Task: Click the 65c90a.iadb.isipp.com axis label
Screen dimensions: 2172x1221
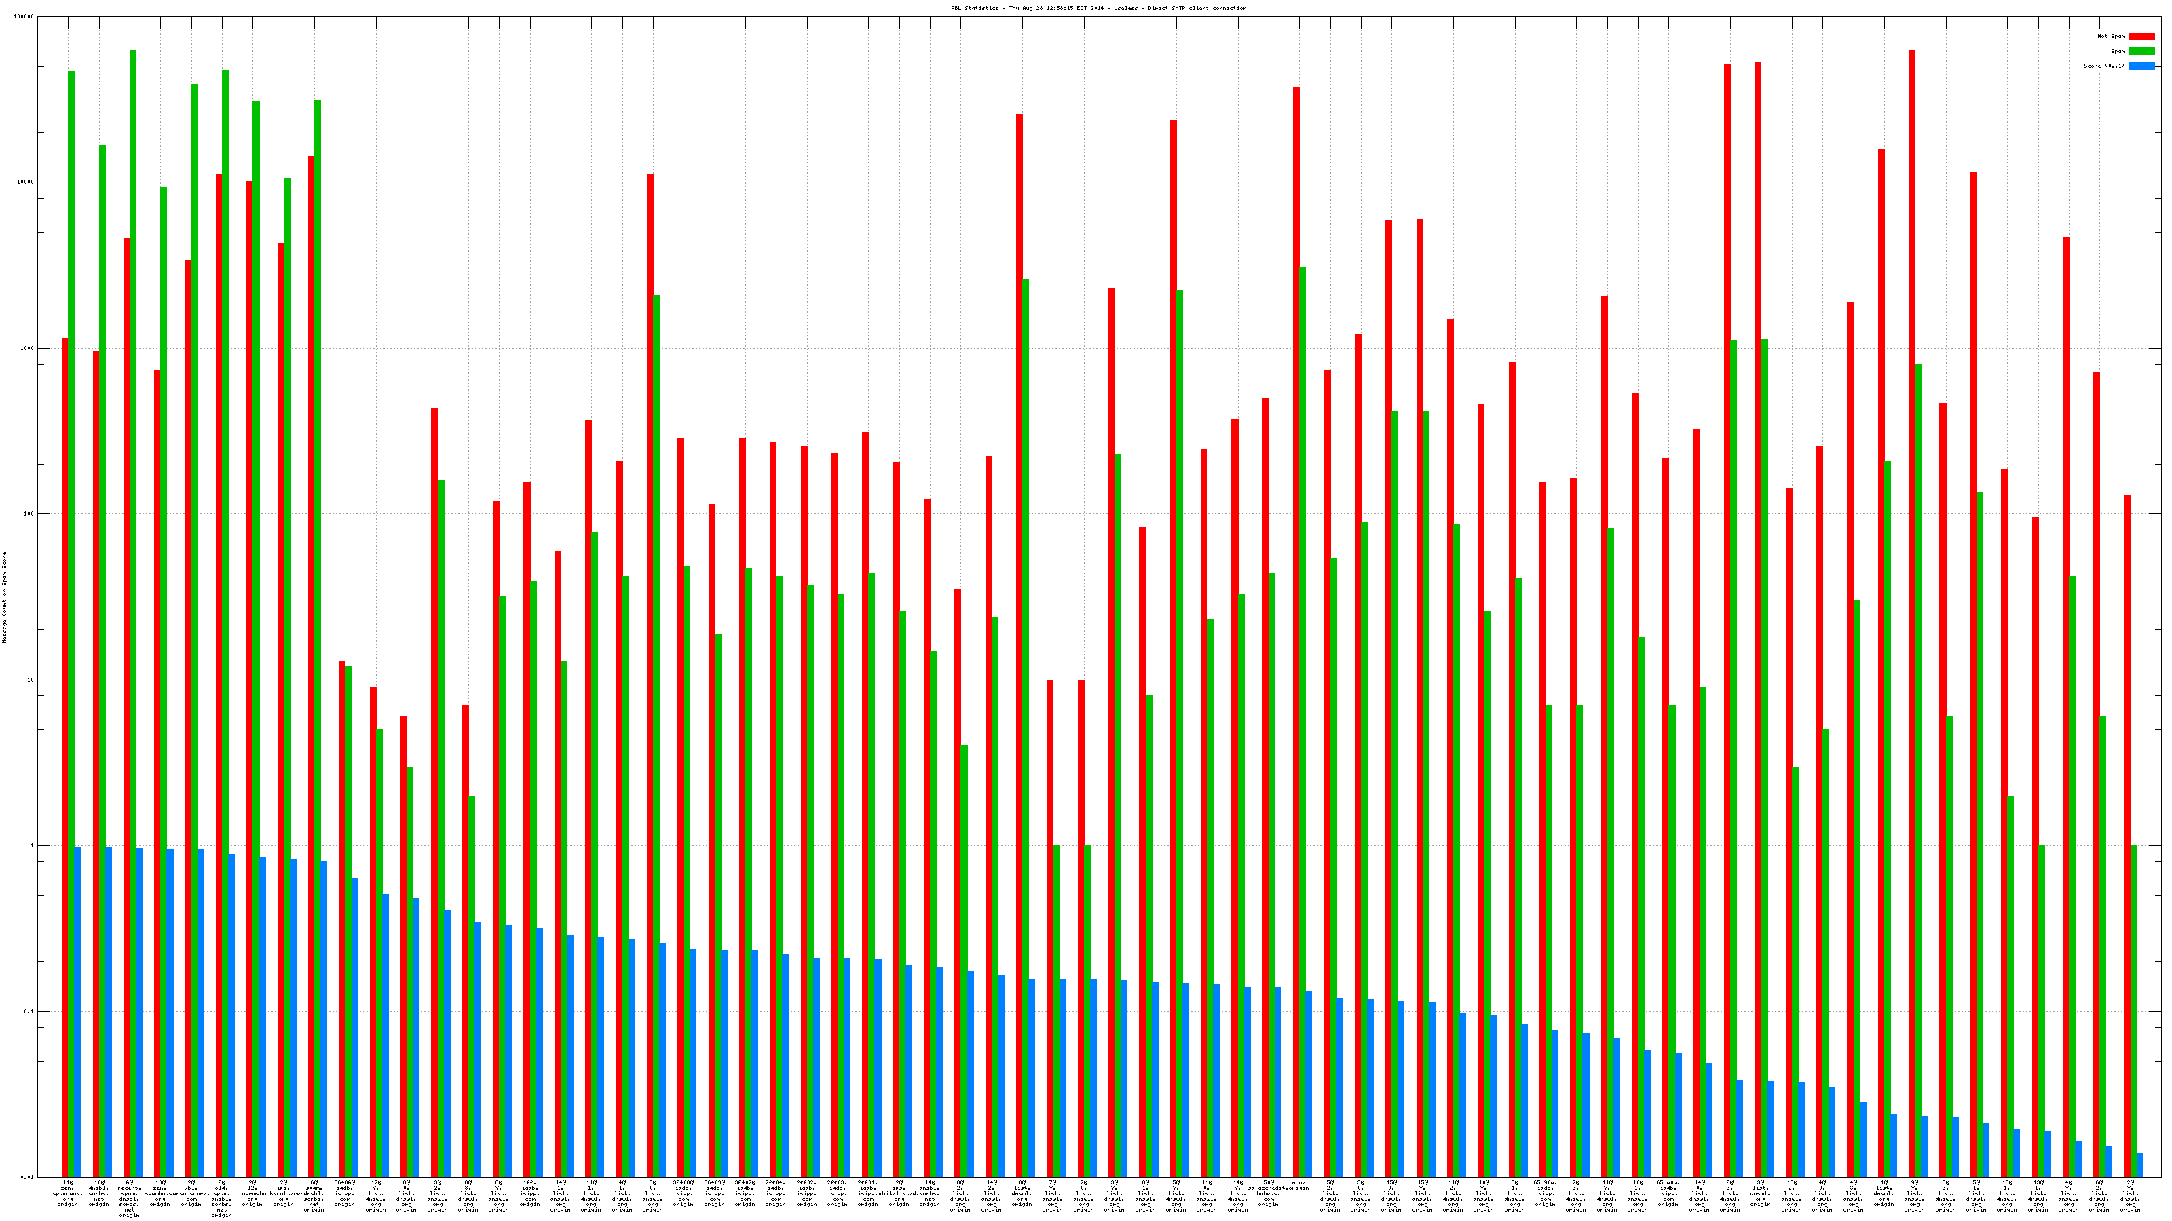Action: (x=1546, y=1193)
